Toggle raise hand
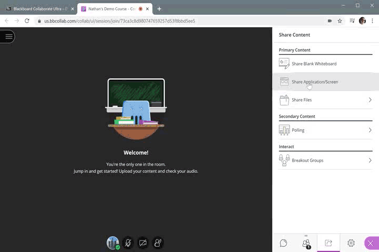The width and height of the screenshot is (379, 252). (x=157, y=243)
